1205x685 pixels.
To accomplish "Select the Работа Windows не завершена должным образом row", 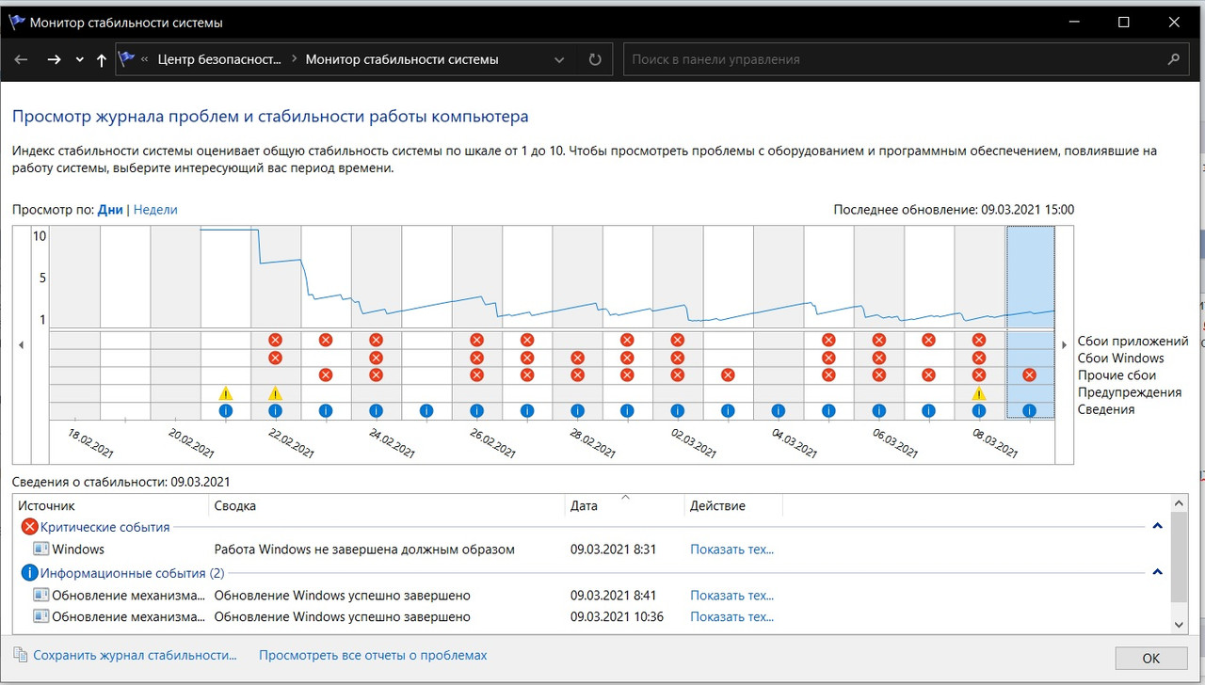I will click(592, 550).
